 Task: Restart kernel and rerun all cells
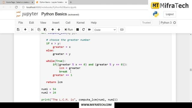(x=89, y=30)
